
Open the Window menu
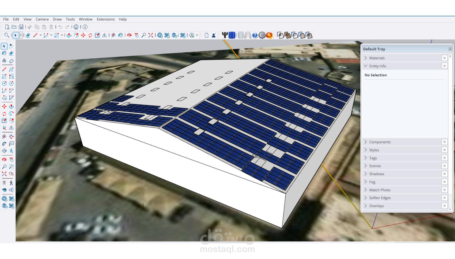click(86, 19)
